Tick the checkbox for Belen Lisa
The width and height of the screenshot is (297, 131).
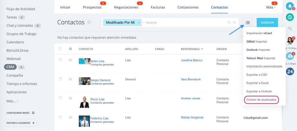coord(60,60)
